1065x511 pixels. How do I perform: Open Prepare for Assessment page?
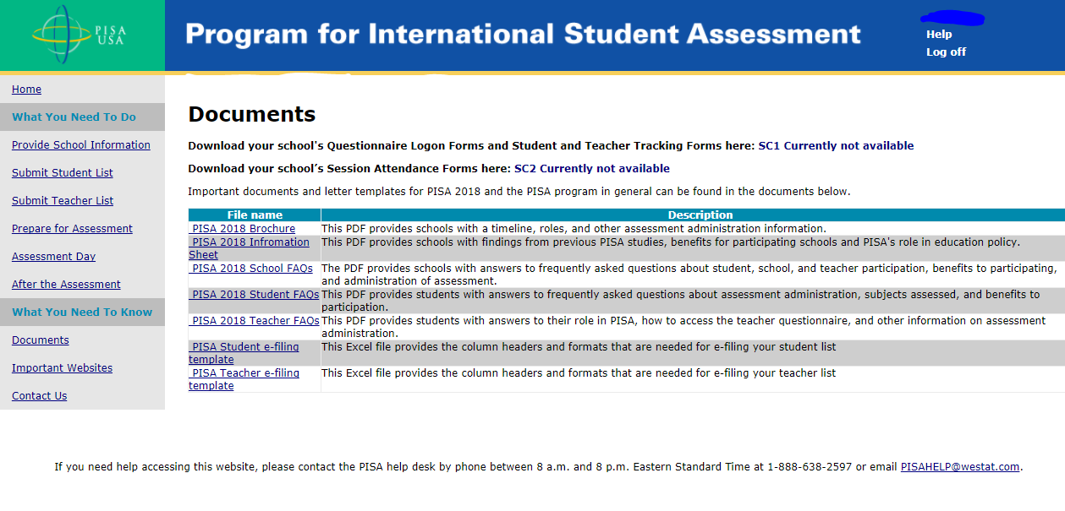tap(72, 229)
